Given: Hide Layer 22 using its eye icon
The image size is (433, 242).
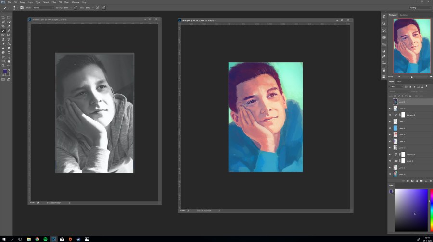Looking at the screenshot, I should click(390, 109).
